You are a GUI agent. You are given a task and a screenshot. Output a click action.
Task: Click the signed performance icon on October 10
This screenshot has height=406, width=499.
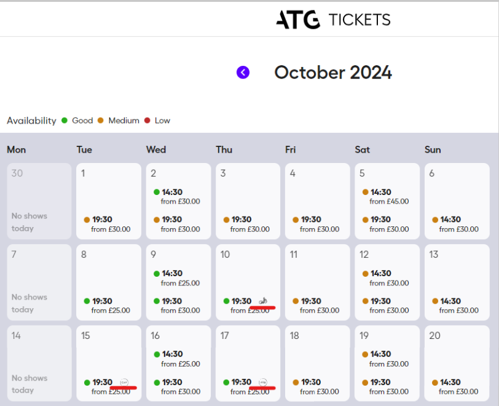[263, 301]
